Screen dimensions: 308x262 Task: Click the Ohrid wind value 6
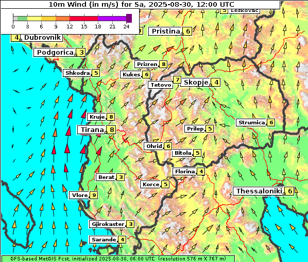168,146
